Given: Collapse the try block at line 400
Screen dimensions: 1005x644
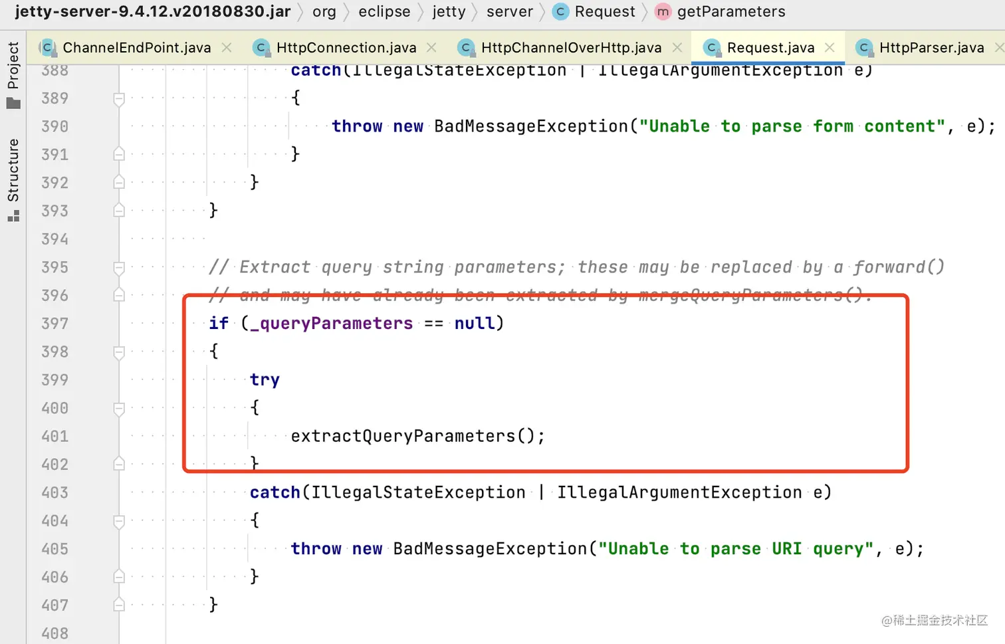Looking at the screenshot, I should 119,409.
